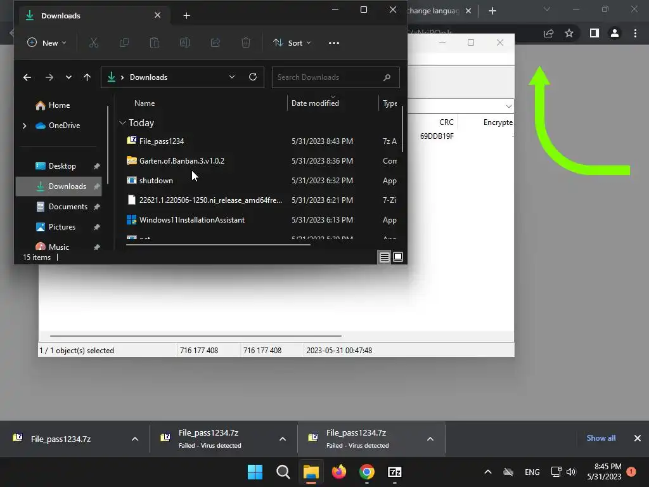649x487 pixels.
Task: Click the Chrome share page icon
Action: [x=549, y=33]
